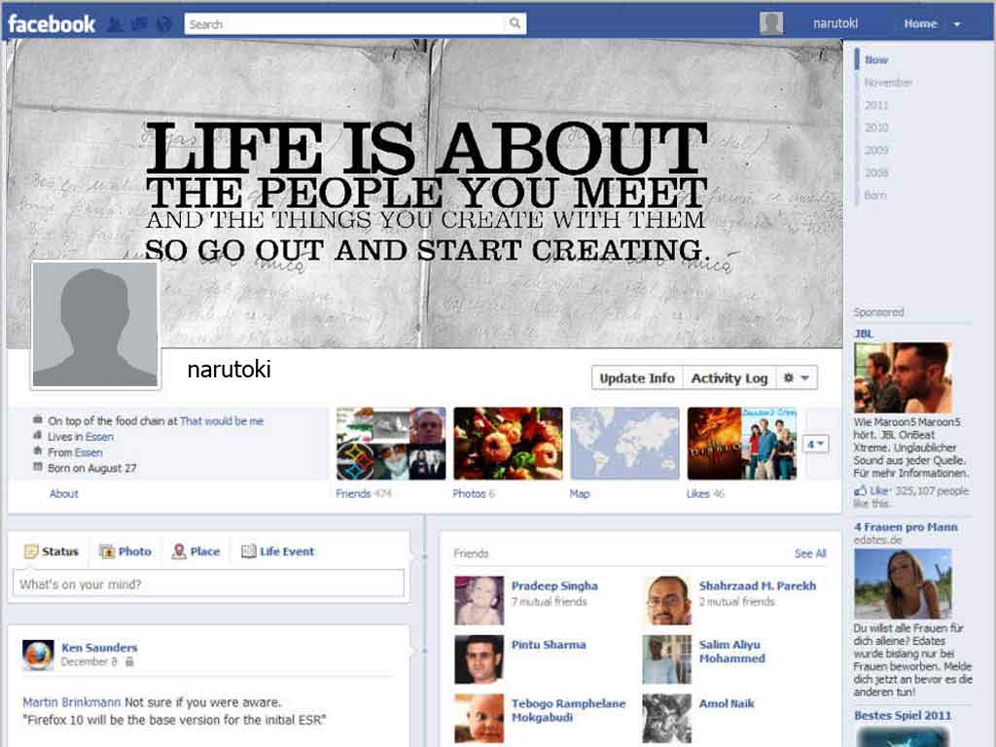The image size is (996, 747).
Task: Open the Likes thumbnail
Action: 742,444
